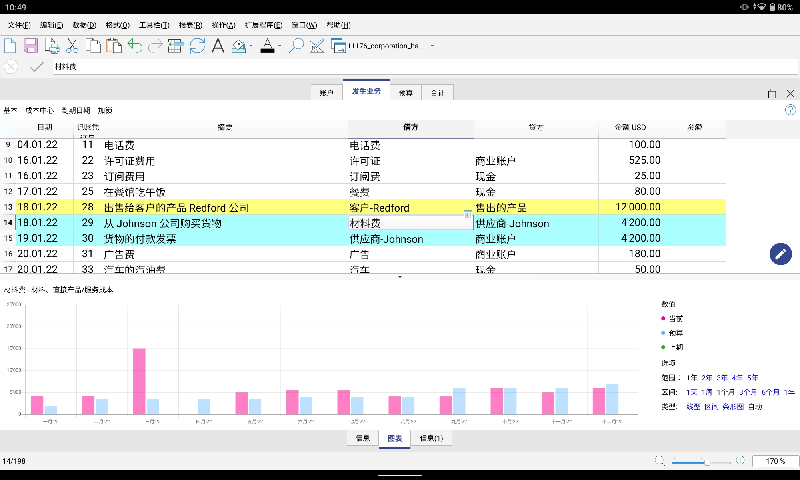Open the 扩展程序(E) menu
Screen dimensions: 800x480
(264, 25)
